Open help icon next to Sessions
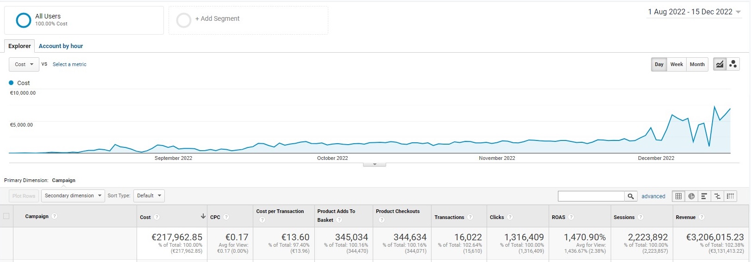751x262 pixels. click(x=641, y=217)
